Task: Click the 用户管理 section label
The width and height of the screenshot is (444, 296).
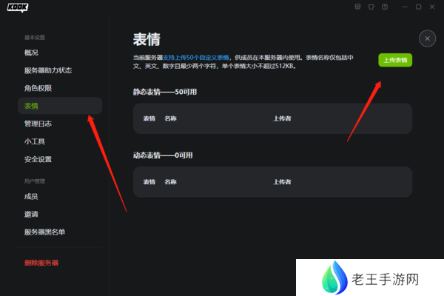Action: pyautogui.click(x=35, y=181)
